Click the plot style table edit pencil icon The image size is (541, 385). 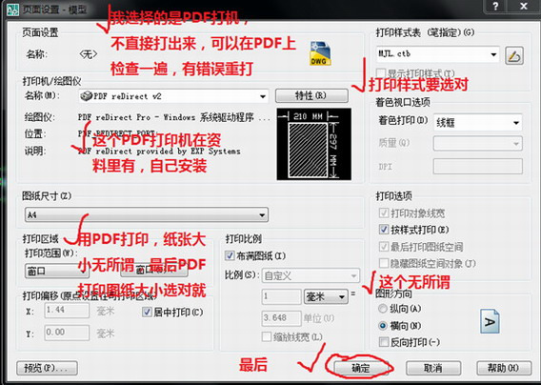tap(514, 55)
